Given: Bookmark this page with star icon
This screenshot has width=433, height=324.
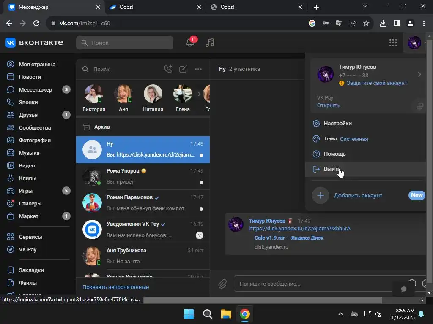Looking at the screenshot, I should pos(366,24).
